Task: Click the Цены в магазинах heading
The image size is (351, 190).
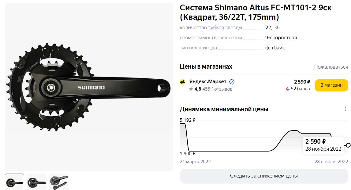Action: (206, 67)
